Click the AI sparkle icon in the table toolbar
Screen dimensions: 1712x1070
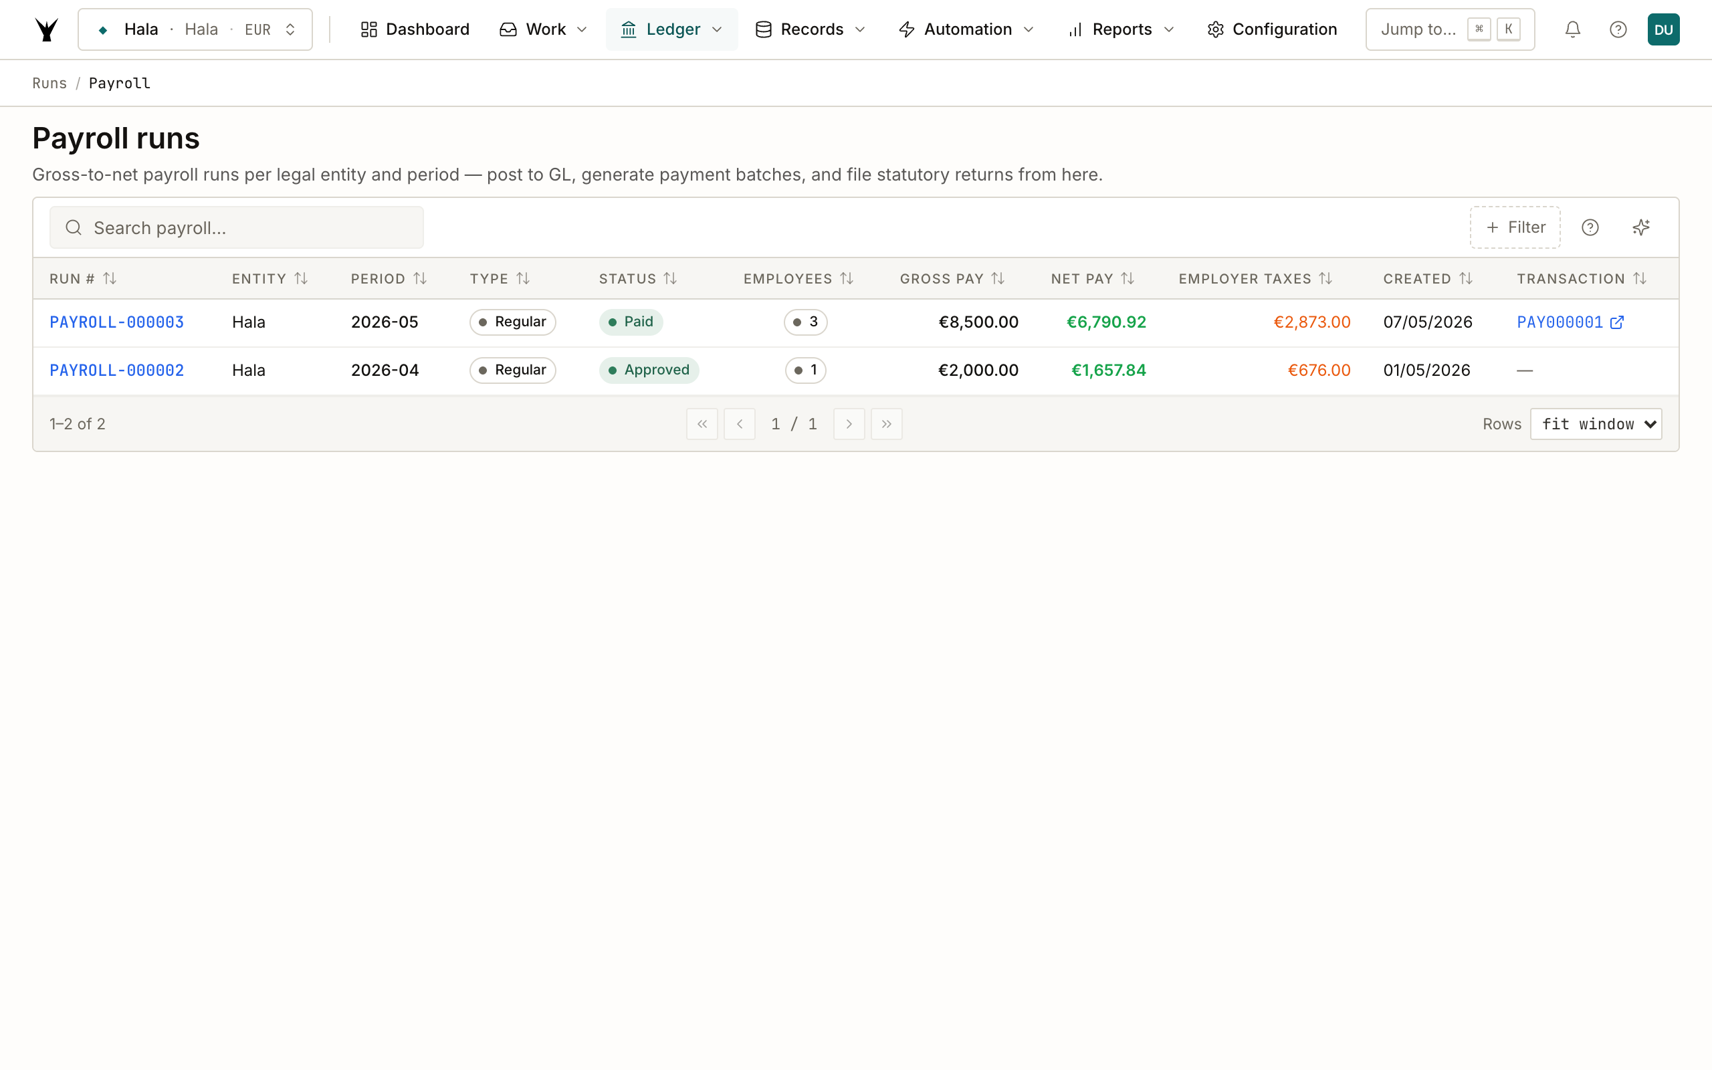click(x=1640, y=227)
